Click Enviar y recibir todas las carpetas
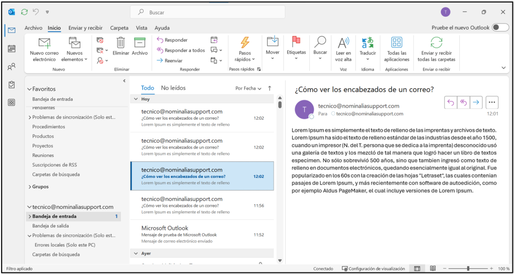The width and height of the screenshot is (514, 274). (x=436, y=43)
